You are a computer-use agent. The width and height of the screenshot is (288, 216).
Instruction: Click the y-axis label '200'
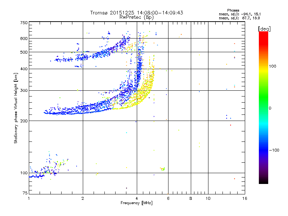pos(24,121)
